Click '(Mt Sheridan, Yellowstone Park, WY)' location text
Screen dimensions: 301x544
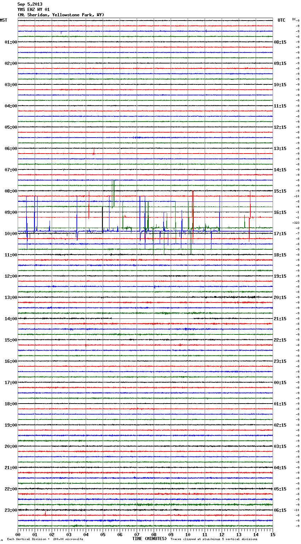coord(61,15)
